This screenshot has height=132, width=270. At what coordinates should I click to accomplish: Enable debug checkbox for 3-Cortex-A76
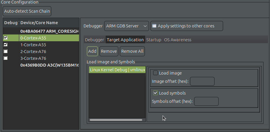click(5, 58)
